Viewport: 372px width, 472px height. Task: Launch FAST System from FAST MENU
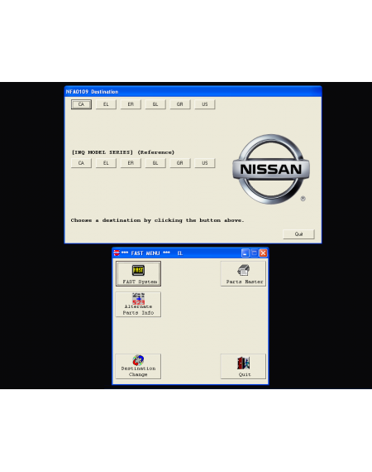(x=139, y=273)
